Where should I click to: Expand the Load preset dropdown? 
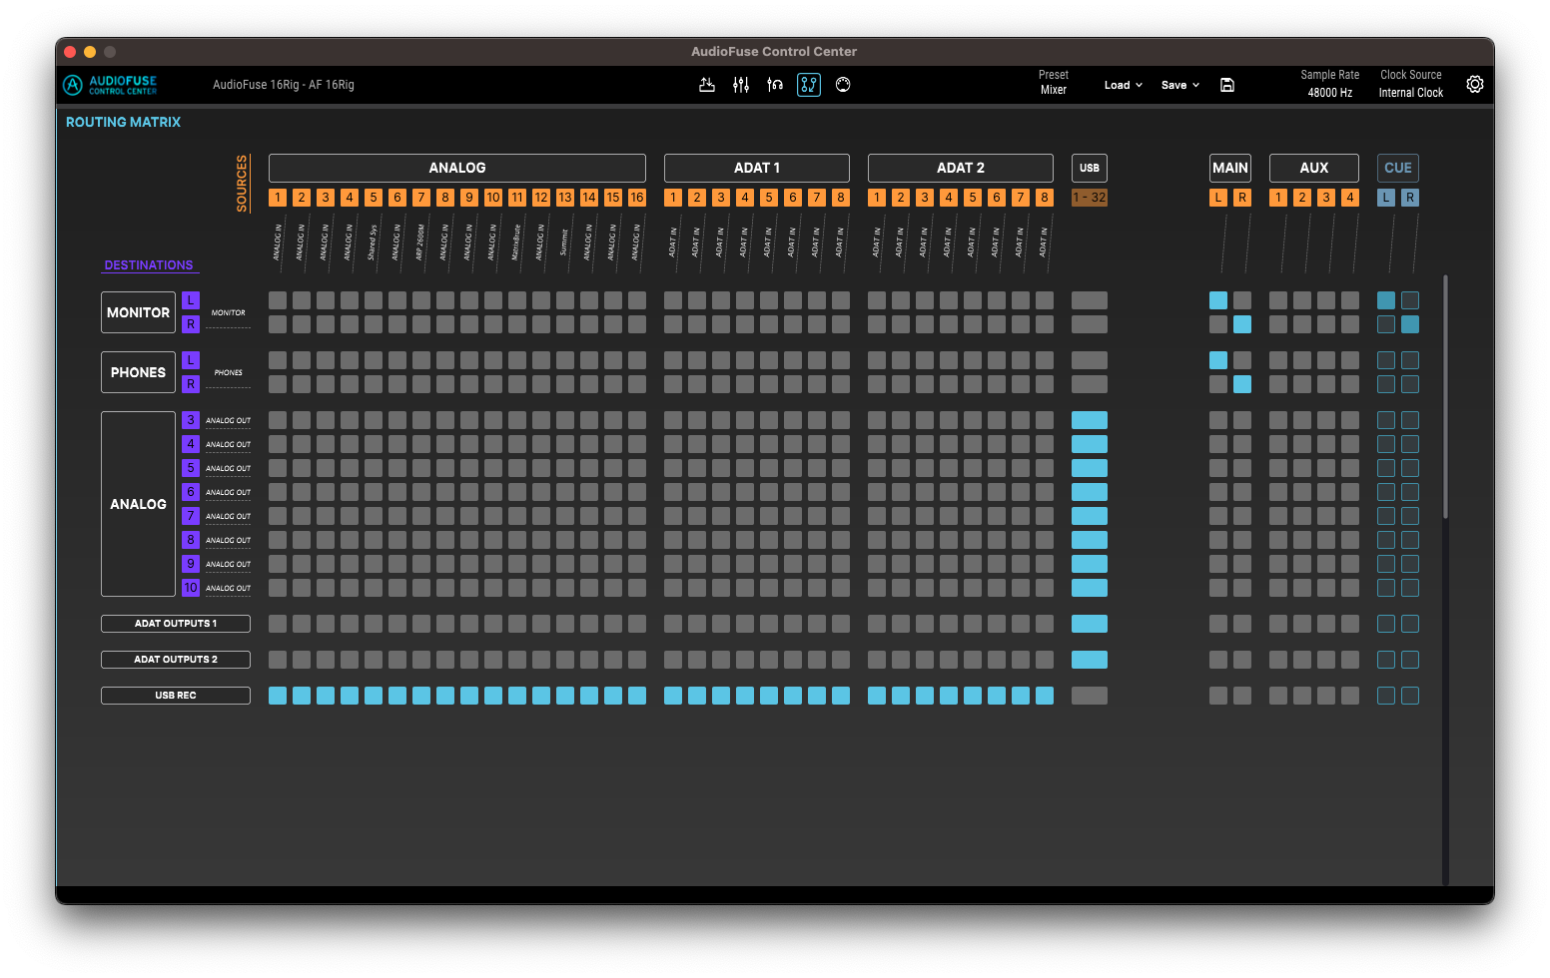coord(1124,85)
